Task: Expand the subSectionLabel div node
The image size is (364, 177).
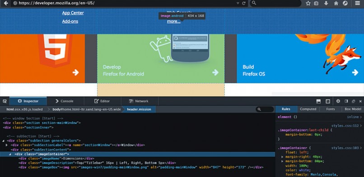Action: pyautogui.click(x=7, y=145)
